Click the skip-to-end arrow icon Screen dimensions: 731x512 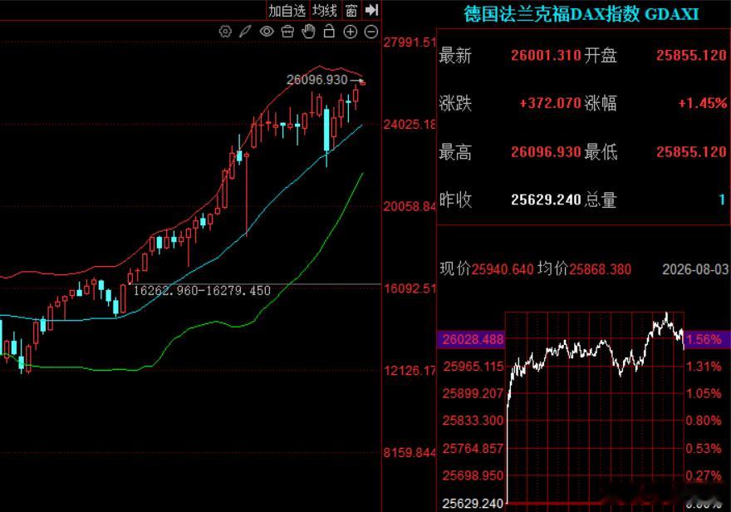click(371, 10)
